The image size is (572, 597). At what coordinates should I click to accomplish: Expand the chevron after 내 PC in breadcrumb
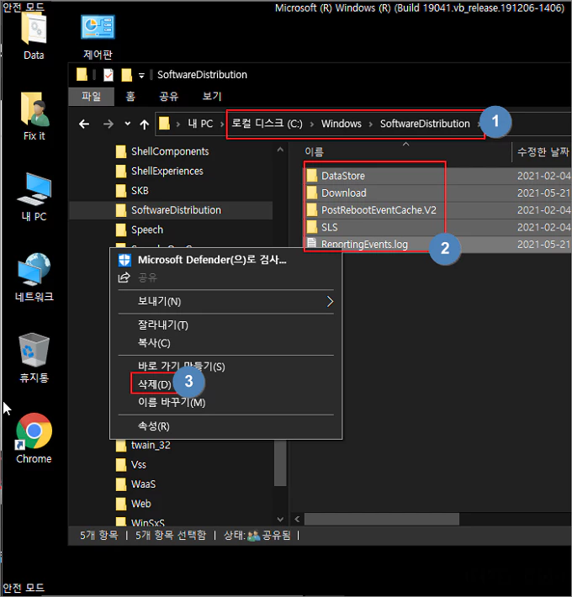click(221, 124)
